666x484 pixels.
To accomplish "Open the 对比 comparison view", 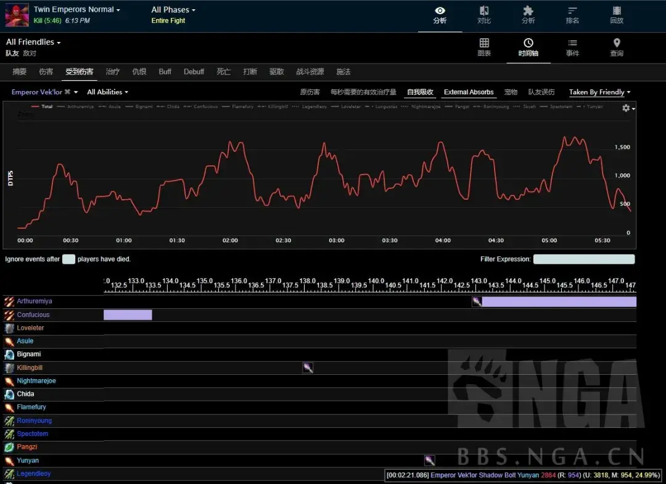I will click(484, 15).
